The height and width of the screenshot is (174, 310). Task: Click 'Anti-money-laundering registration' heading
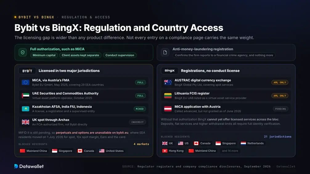203,49
